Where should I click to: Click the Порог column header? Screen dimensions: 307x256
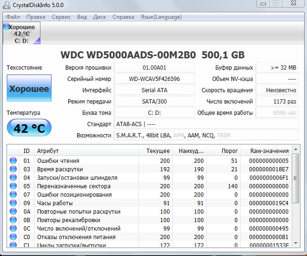point(224,151)
